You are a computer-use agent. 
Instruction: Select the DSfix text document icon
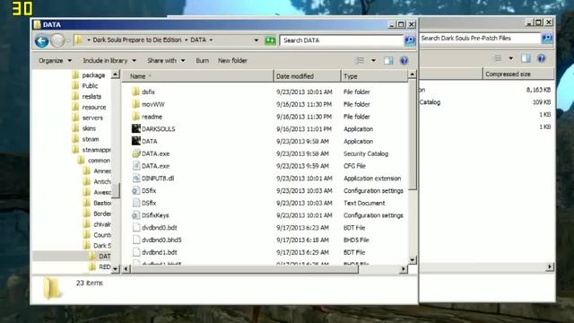[135, 203]
